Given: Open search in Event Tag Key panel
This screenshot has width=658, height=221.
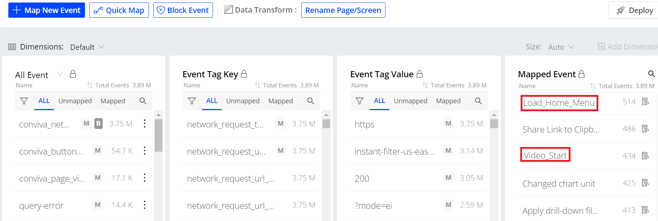Looking at the screenshot, I should 311,101.
